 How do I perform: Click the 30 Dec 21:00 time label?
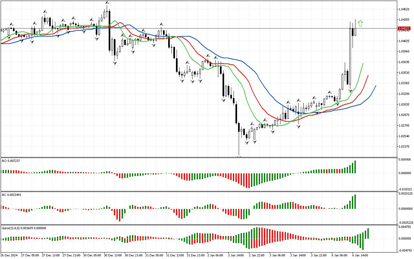(x=134, y=255)
